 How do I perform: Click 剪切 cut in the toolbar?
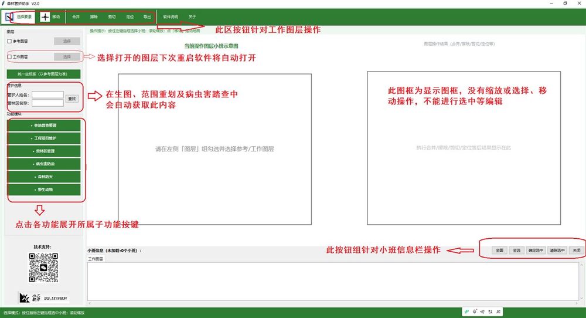(112, 17)
